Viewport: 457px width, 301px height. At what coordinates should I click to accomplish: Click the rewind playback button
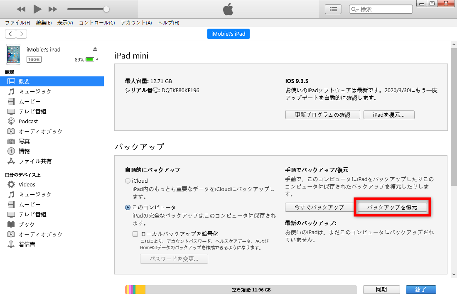21,9
